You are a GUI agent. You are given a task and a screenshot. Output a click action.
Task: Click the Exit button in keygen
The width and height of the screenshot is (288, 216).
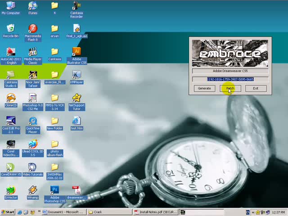[256, 88]
